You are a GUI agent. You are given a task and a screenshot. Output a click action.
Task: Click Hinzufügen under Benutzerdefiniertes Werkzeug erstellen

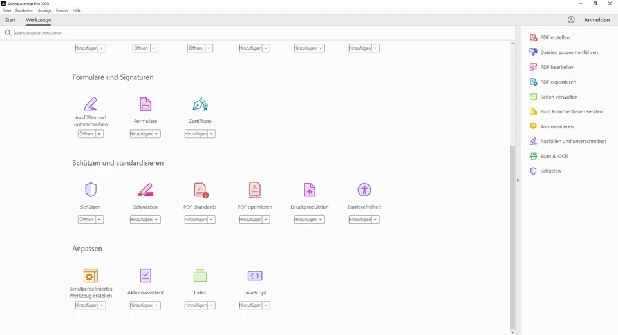click(86, 305)
